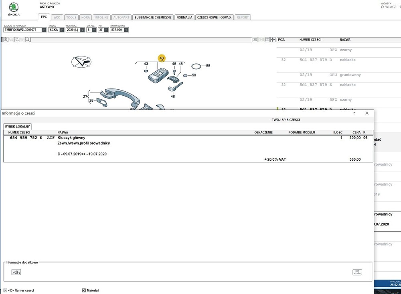This screenshot has width=401, height=294.
Task: Click the Skoda logo
Action: (14, 8)
